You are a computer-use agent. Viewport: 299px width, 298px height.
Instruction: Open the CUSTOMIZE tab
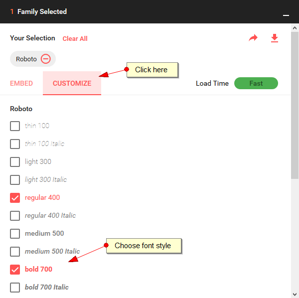(x=72, y=83)
